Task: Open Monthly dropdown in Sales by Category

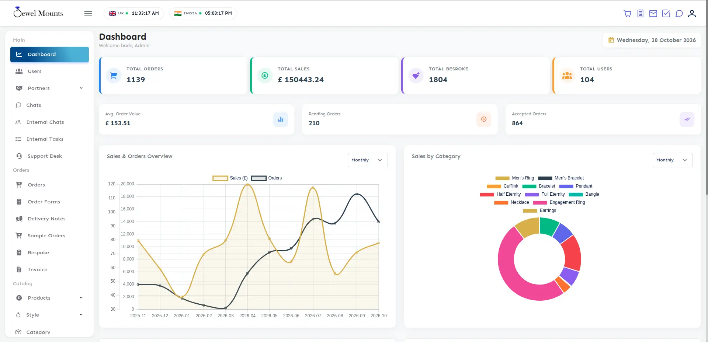Action: point(673,160)
